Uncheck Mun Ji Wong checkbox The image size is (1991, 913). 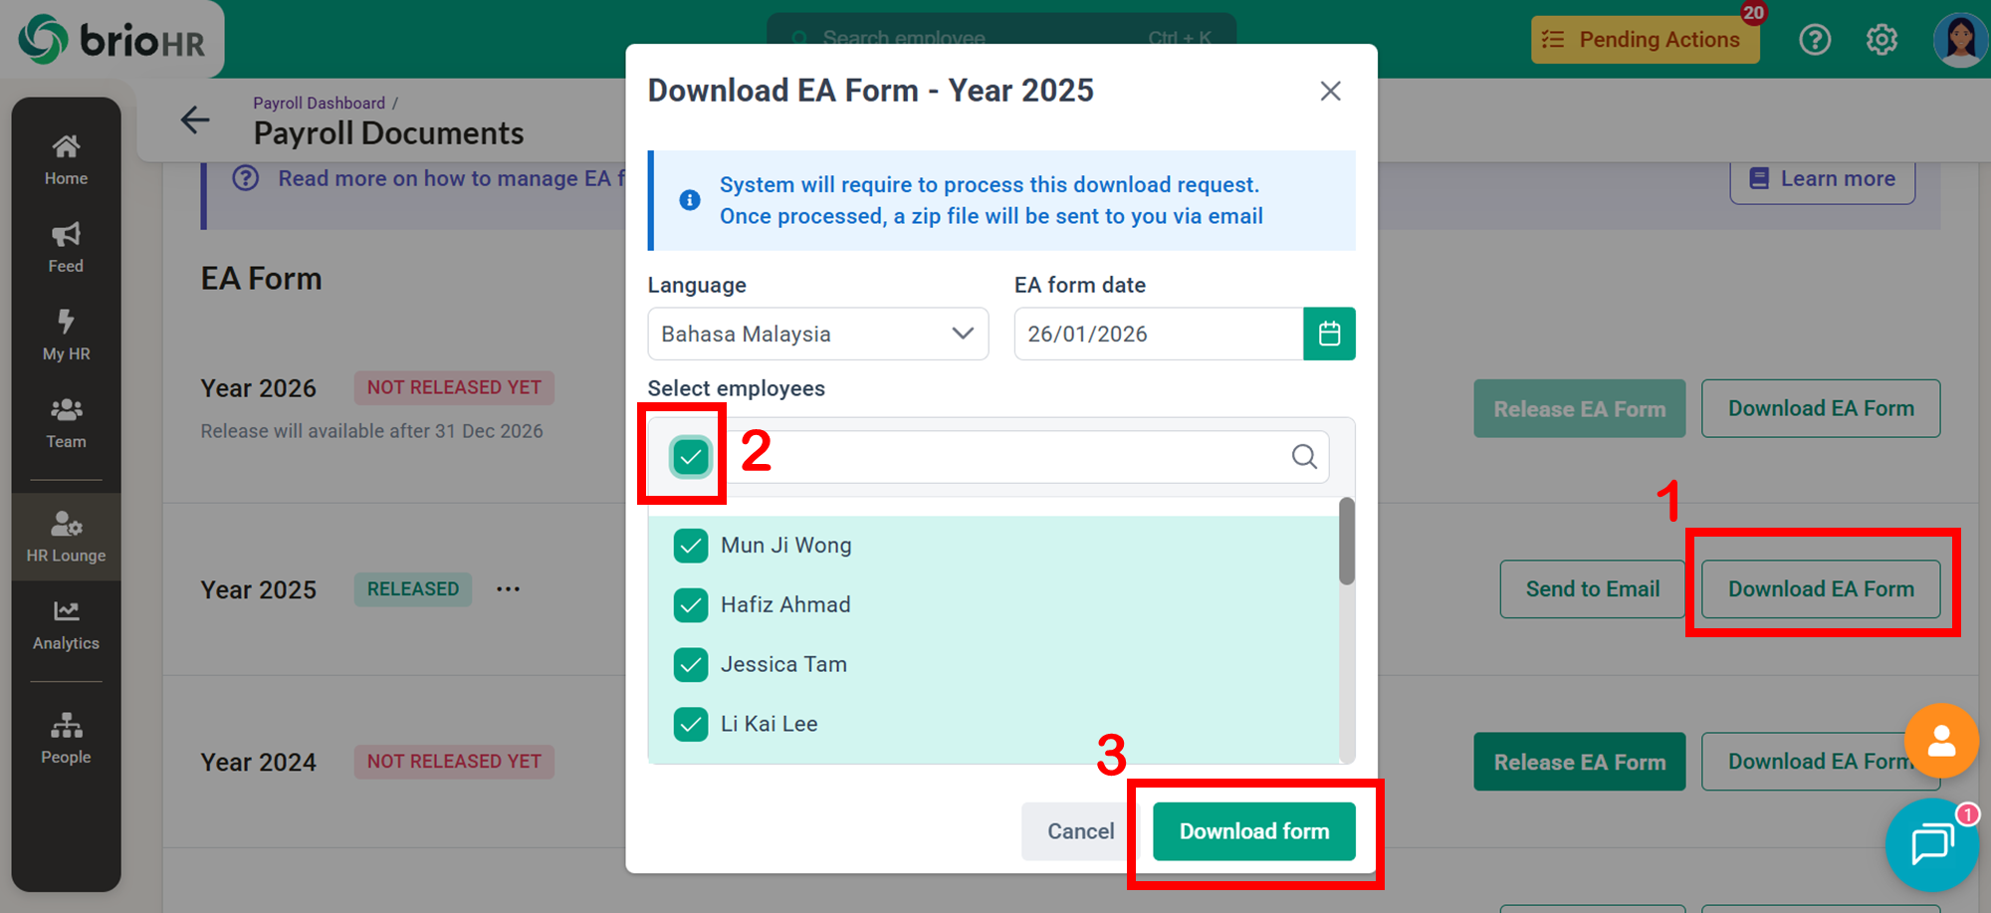pos(690,546)
